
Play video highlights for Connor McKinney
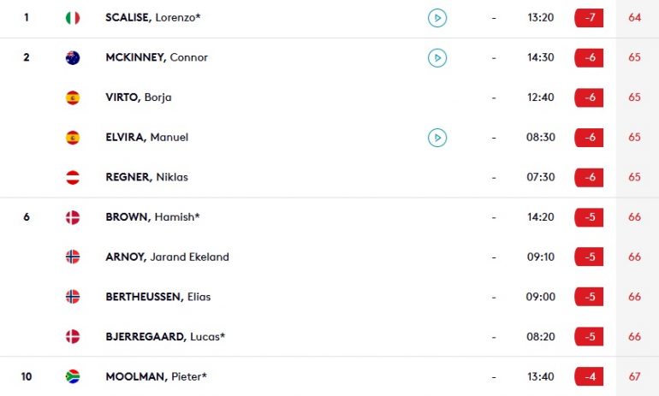click(437, 58)
